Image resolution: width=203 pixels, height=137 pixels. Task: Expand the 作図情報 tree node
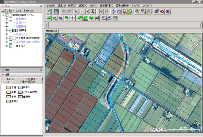[x=7, y=26]
